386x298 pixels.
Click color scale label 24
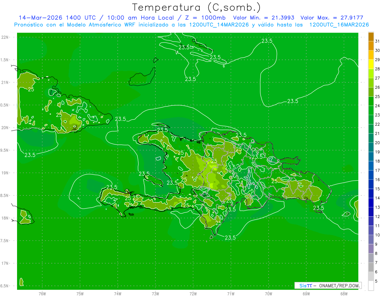click(378, 106)
